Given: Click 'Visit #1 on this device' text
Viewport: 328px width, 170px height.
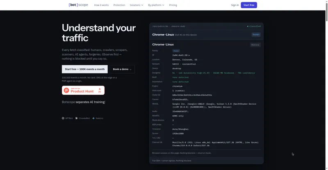Looking at the screenshot, I should tap(186, 35).
